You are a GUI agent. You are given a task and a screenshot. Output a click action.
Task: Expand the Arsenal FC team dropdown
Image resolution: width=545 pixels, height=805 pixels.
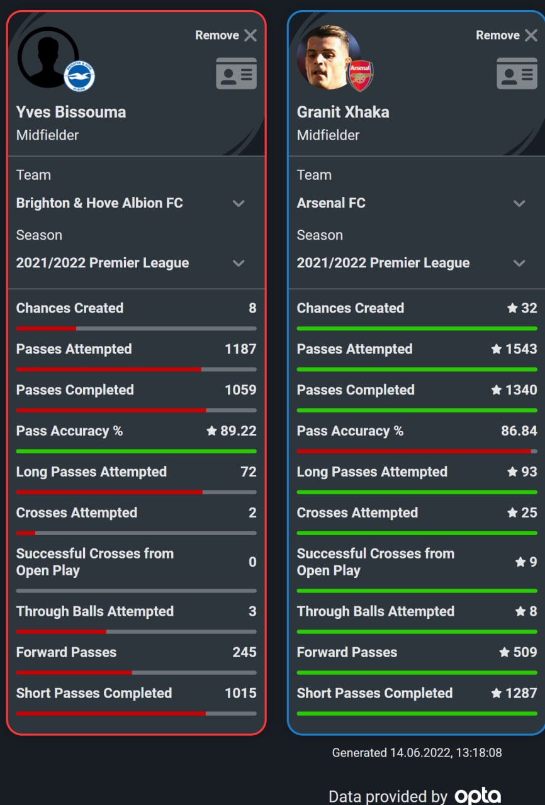tap(519, 203)
